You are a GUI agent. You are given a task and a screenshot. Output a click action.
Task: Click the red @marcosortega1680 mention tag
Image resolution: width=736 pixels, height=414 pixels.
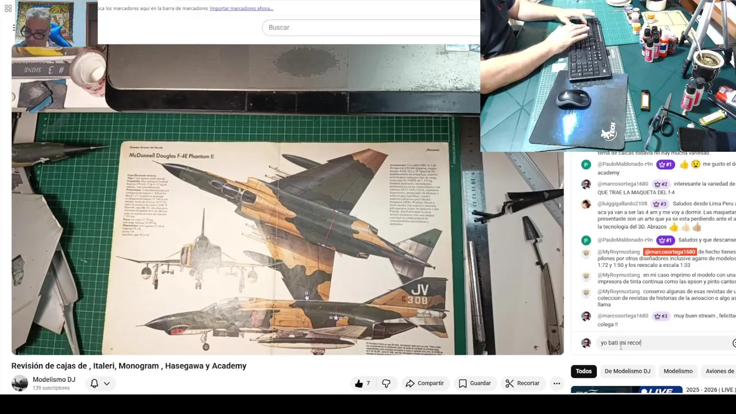(x=670, y=252)
